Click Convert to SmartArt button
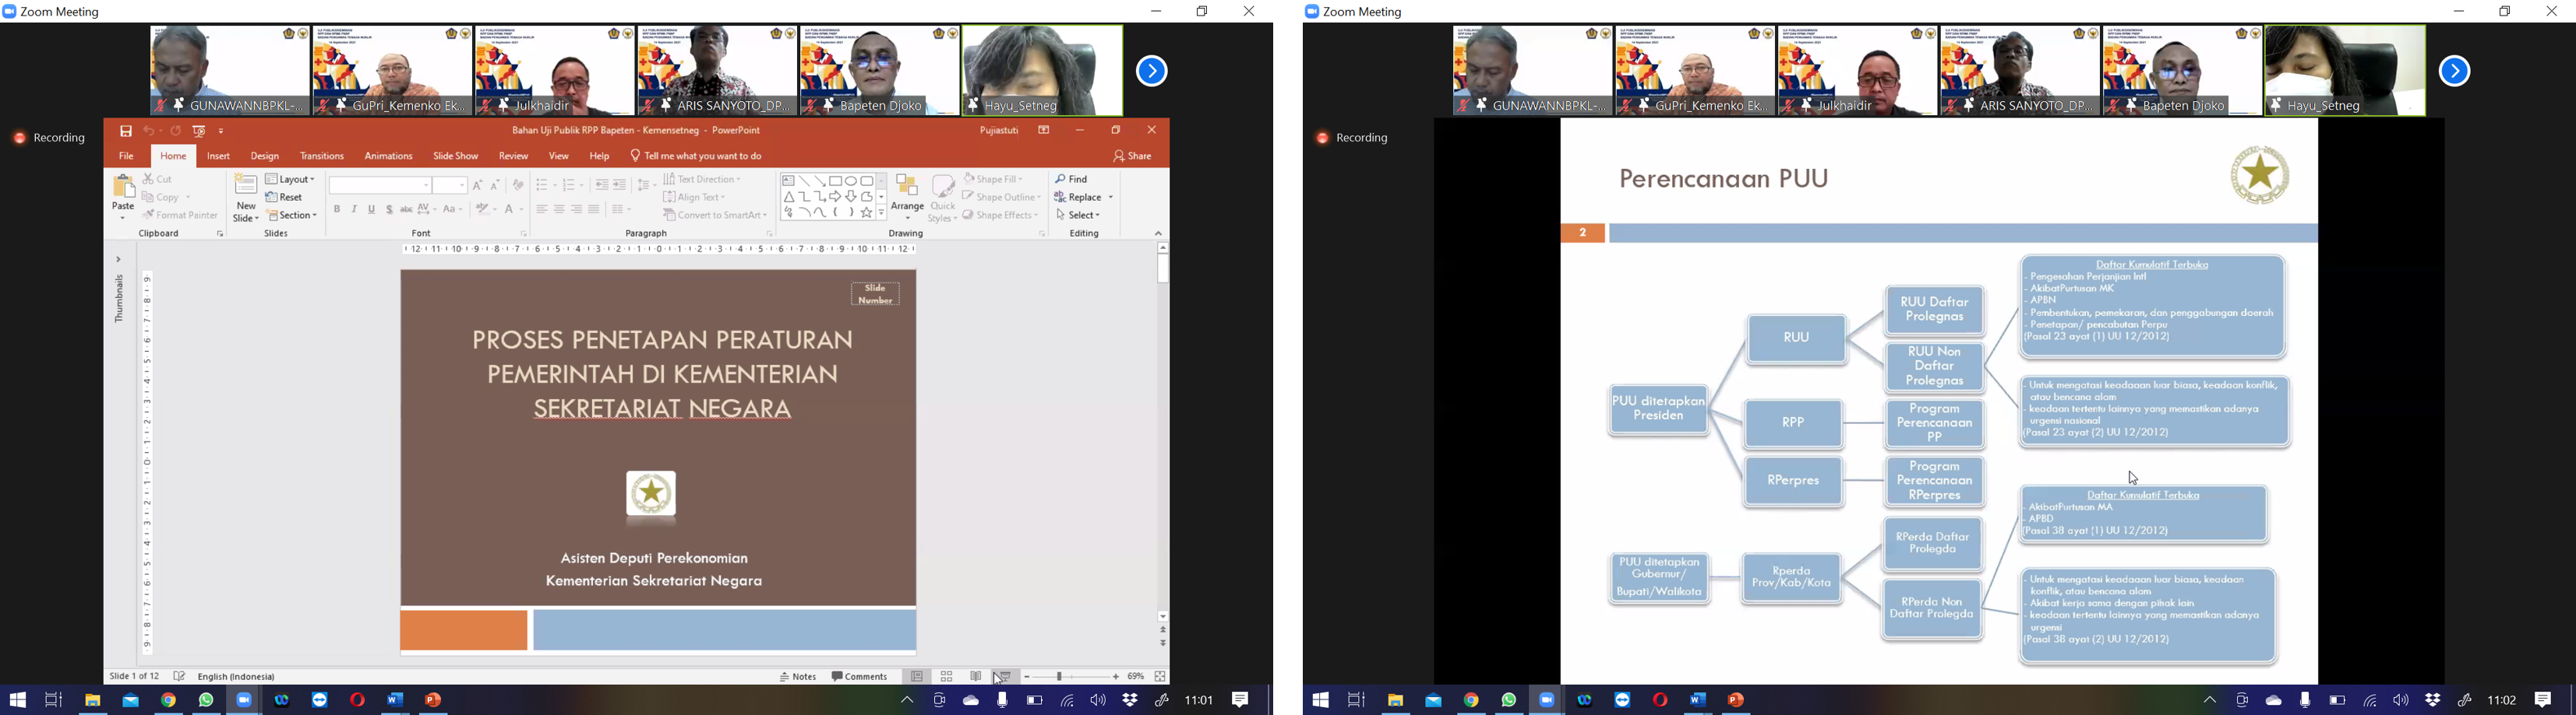Screen dimensions: 2576x715 715,216
